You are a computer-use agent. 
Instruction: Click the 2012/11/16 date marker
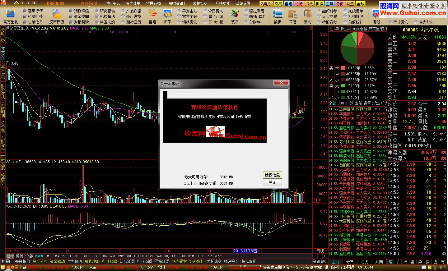click(x=245, y=251)
